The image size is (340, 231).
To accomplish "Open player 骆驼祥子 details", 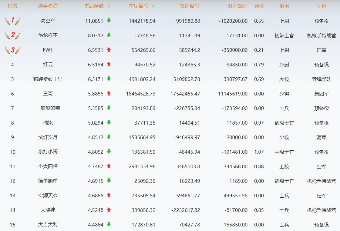I will click(48, 35).
